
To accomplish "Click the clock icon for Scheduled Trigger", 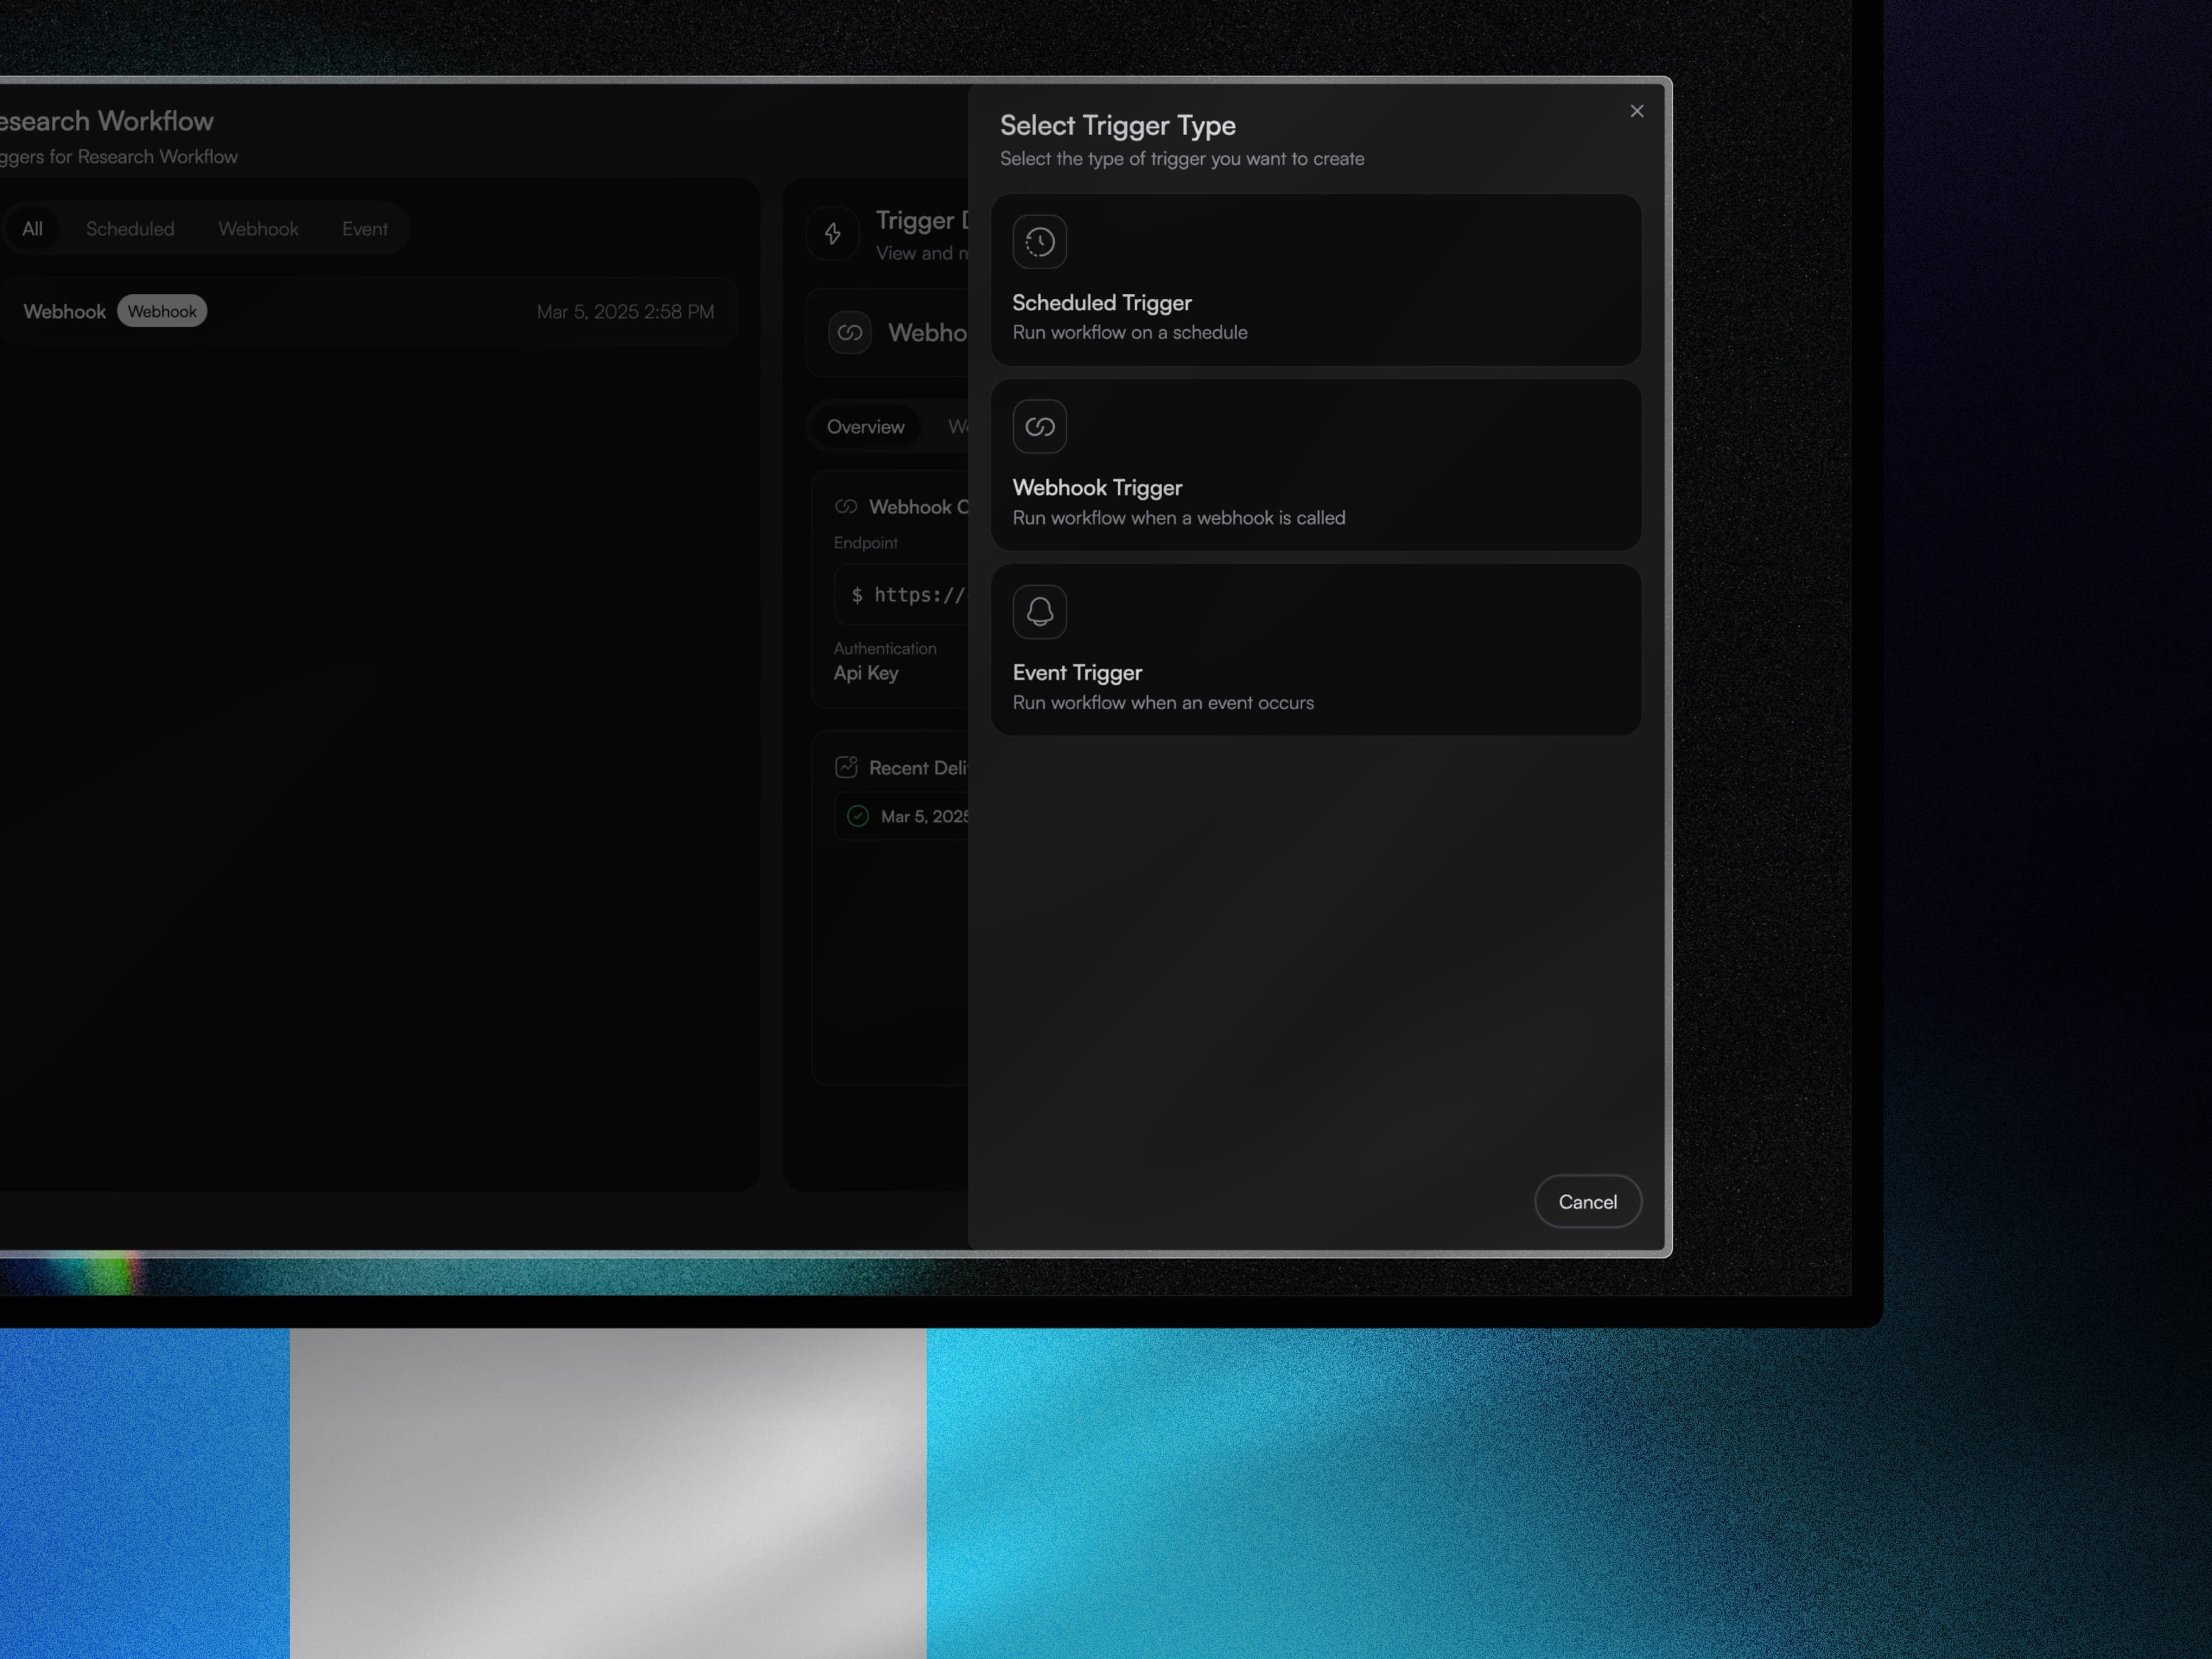I will coord(1040,242).
